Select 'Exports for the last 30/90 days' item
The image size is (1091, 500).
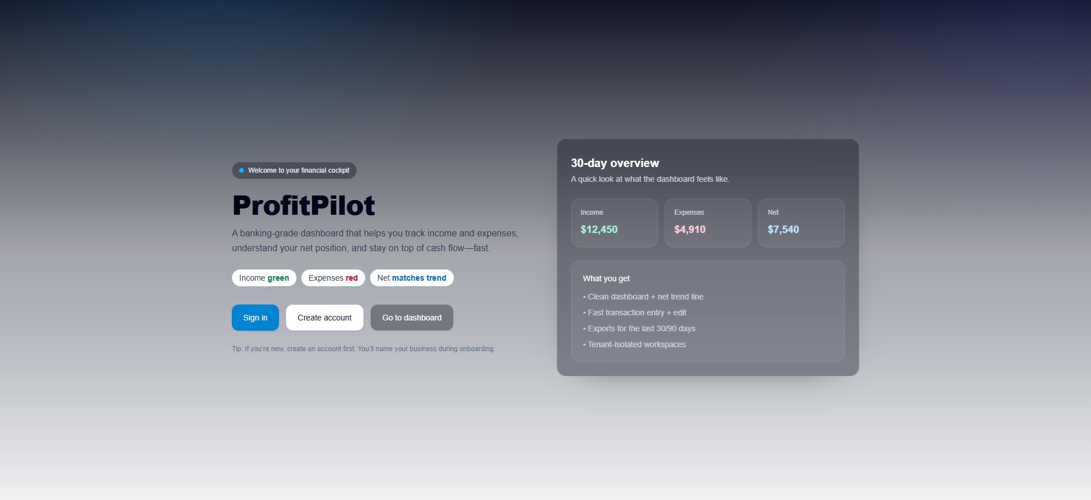point(639,328)
